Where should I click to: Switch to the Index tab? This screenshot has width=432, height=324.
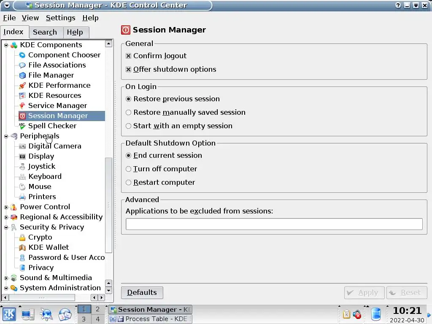(14, 32)
